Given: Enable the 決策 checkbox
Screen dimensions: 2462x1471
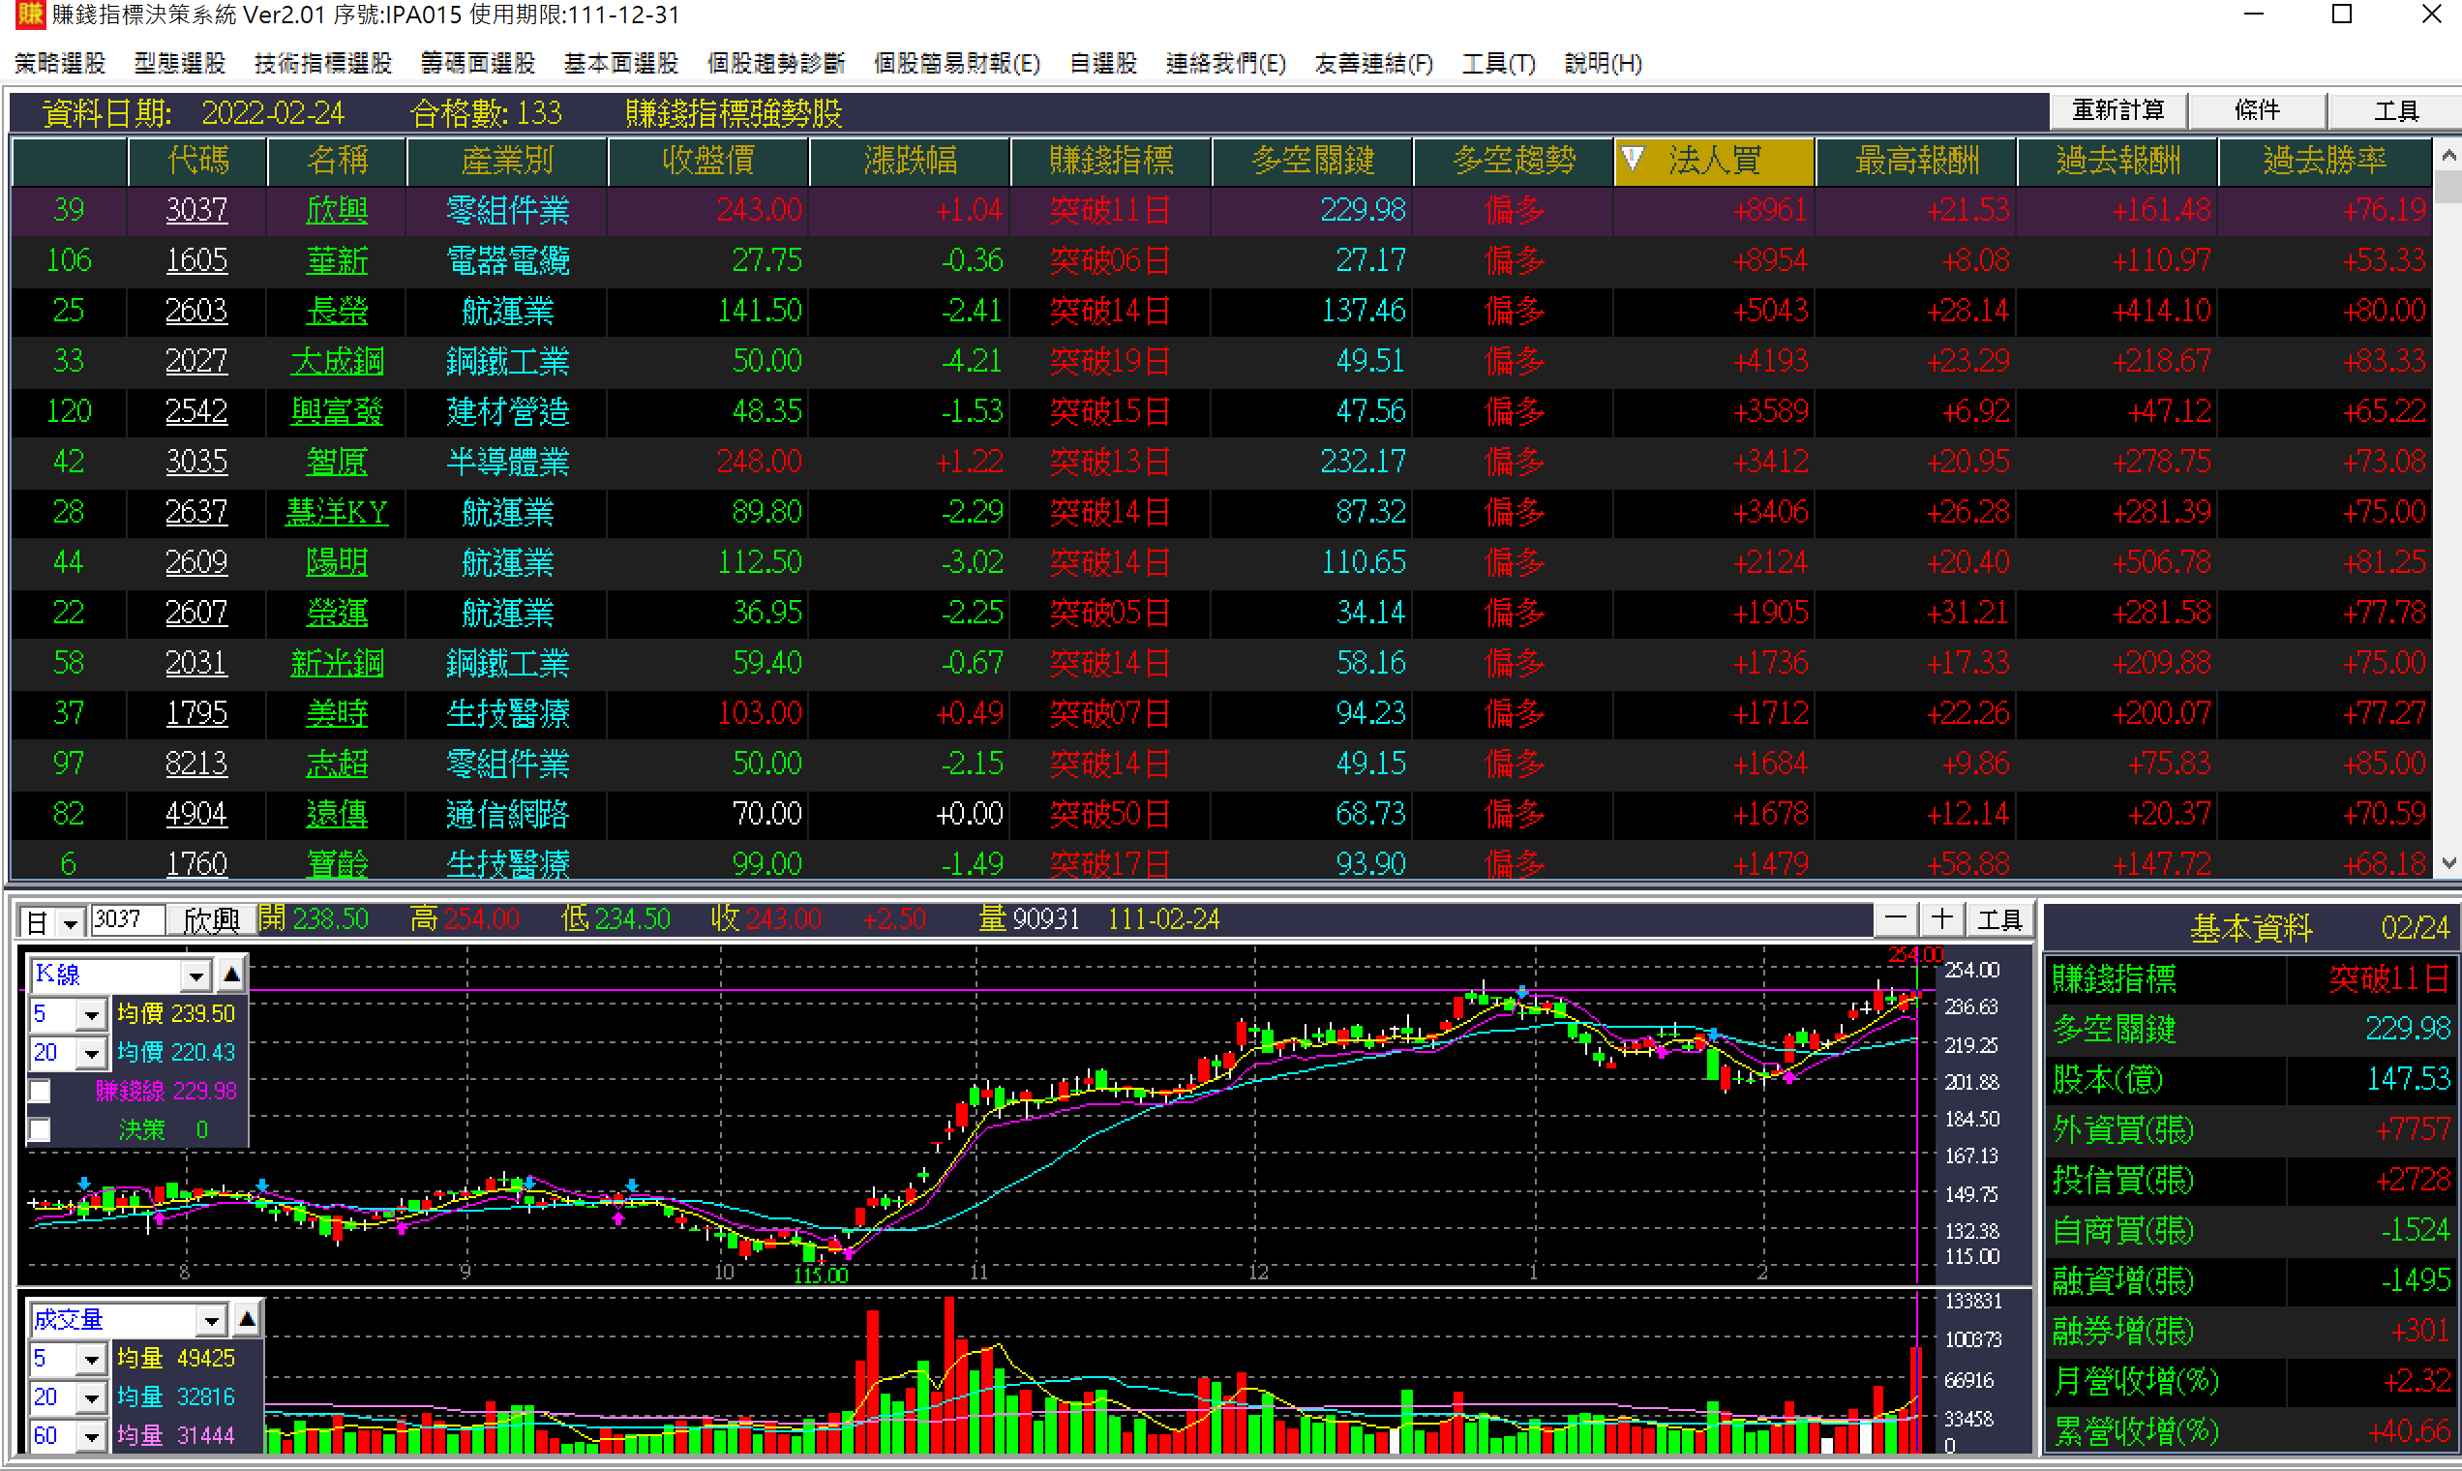Looking at the screenshot, I should coord(40,1130).
